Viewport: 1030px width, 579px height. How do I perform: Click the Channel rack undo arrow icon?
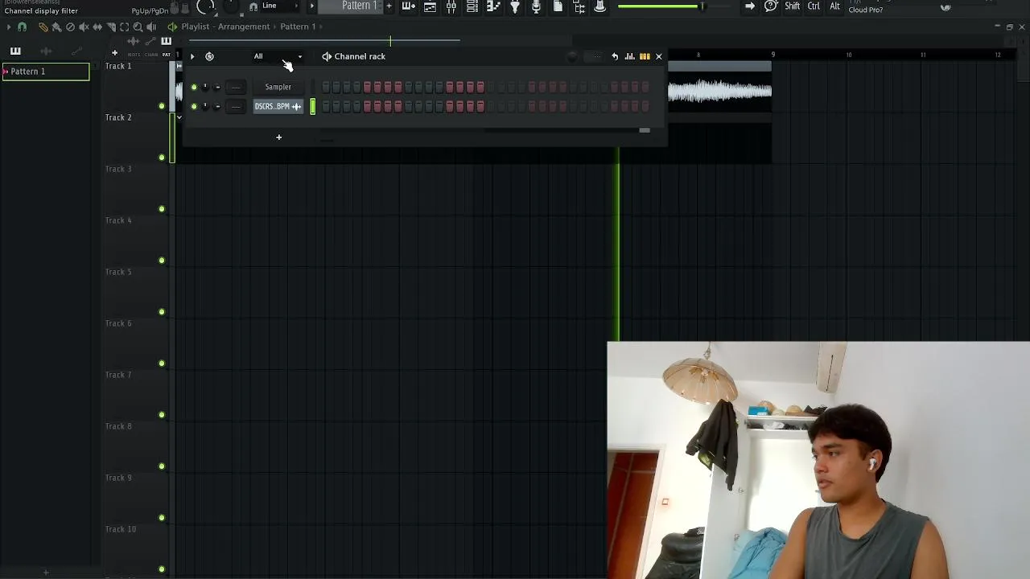click(x=615, y=56)
